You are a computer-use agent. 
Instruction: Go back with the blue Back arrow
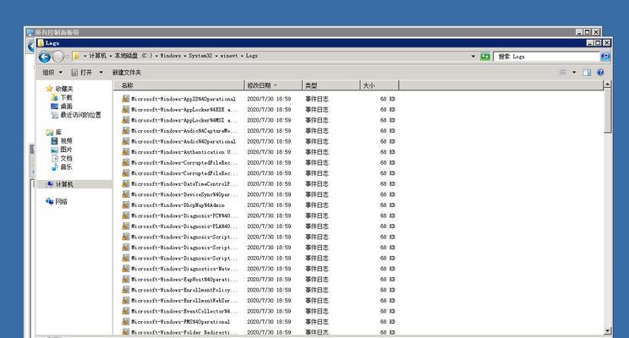(45, 57)
